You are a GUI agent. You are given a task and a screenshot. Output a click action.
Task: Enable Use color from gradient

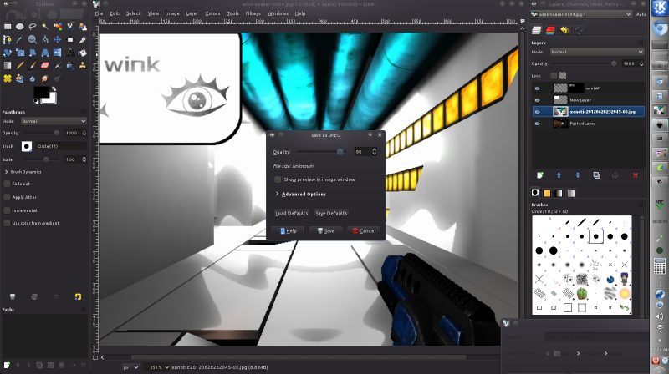7,223
